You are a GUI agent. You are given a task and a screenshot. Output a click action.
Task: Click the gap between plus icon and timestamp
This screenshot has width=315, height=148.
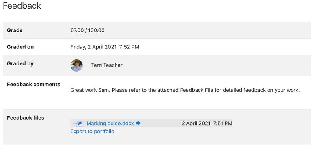[161, 123]
